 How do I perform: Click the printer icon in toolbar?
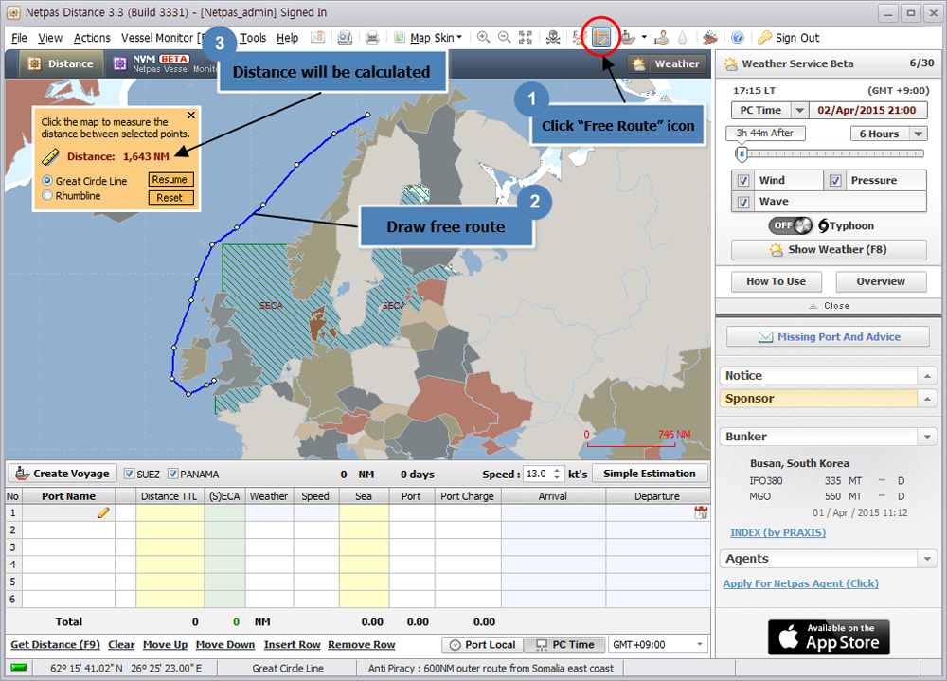[372, 38]
